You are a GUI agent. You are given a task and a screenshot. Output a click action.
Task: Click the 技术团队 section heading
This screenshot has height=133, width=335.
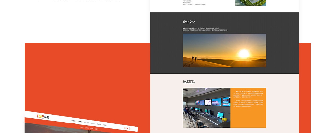coord(189,82)
